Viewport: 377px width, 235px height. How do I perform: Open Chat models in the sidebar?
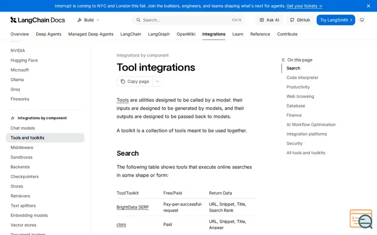point(23,128)
